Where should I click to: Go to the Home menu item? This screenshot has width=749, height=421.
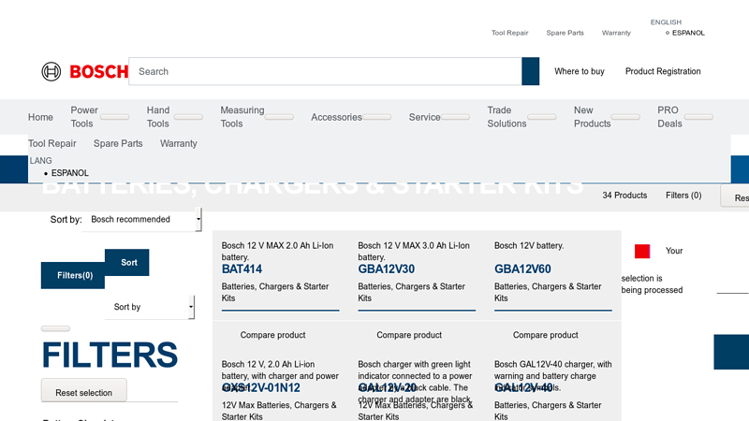(40, 117)
